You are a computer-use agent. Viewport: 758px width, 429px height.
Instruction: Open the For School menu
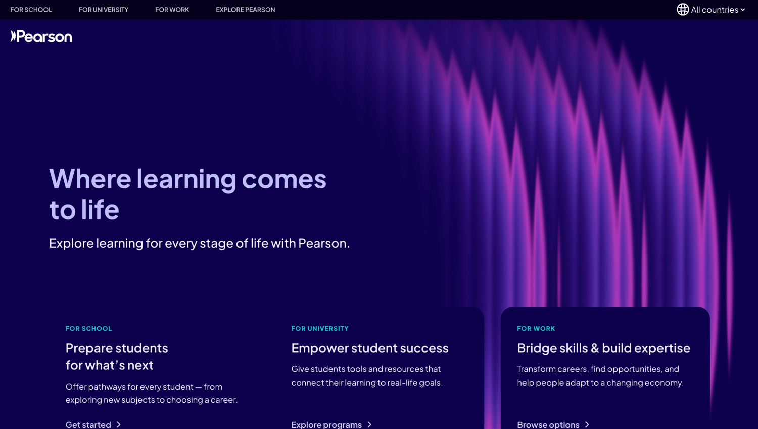coord(31,10)
